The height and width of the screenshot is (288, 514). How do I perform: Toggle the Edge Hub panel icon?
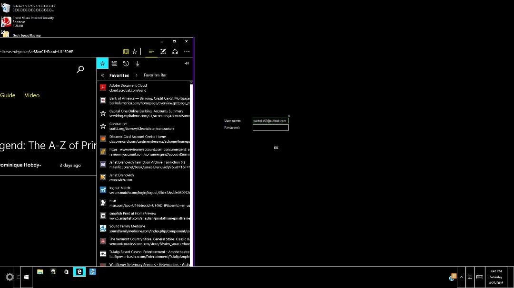coord(151,52)
